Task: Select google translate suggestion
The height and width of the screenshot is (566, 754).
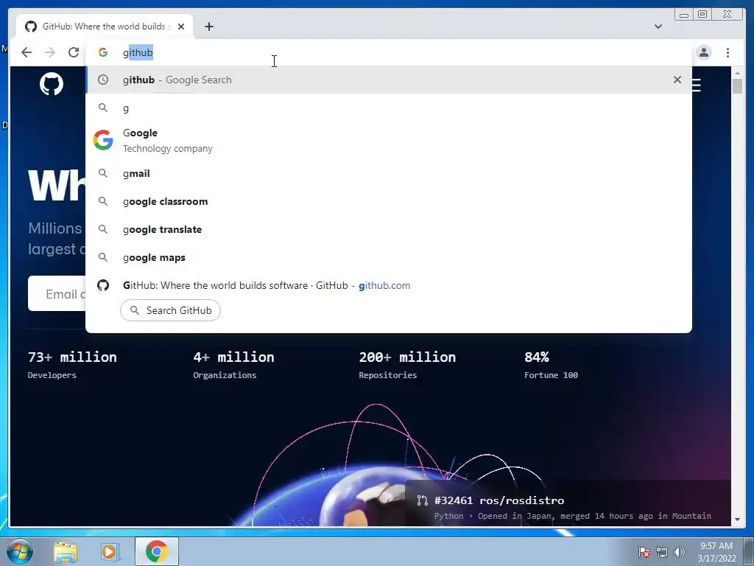Action: (389, 229)
